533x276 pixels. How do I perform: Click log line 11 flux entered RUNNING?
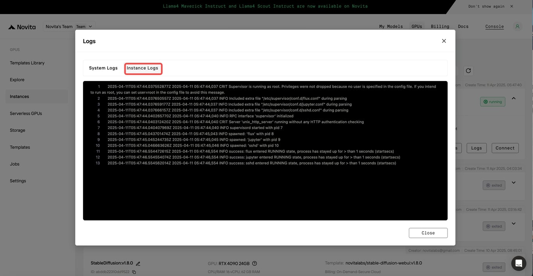(x=251, y=151)
